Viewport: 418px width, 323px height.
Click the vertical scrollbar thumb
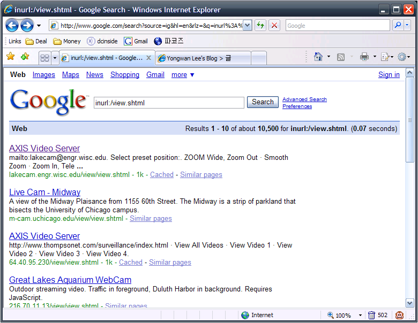[410, 120]
